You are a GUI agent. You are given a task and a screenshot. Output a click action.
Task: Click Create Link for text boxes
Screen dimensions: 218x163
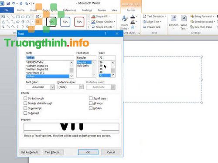[x=152, y=27]
